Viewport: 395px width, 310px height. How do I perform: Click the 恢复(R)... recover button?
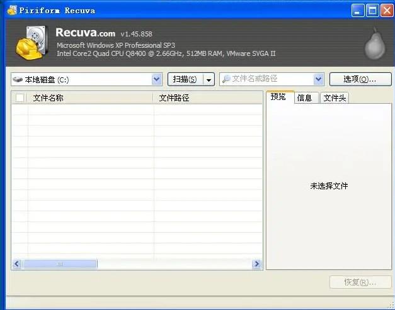360,282
